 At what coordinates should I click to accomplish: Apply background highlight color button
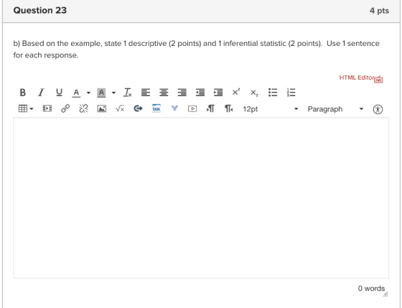click(101, 93)
